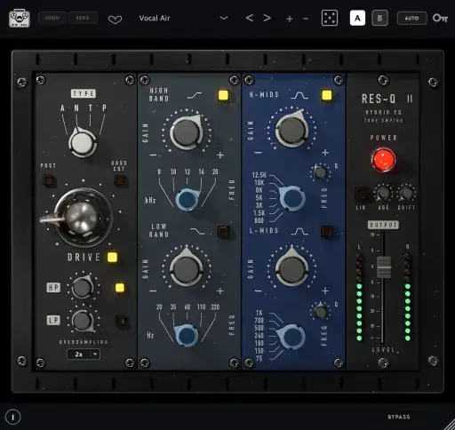This screenshot has width=455, height=430.
Task: Add preset with the plus icon
Action: coord(290,19)
